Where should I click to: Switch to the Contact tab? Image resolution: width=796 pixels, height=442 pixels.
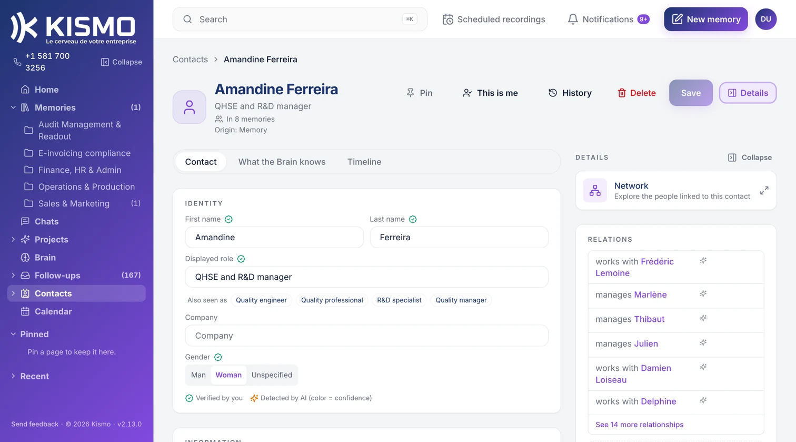201,162
